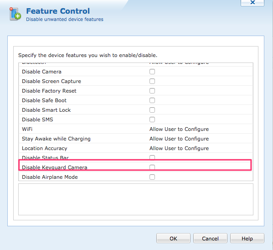
Task: Tick the Disable Status Bar checkbox
Action: [152, 157]
